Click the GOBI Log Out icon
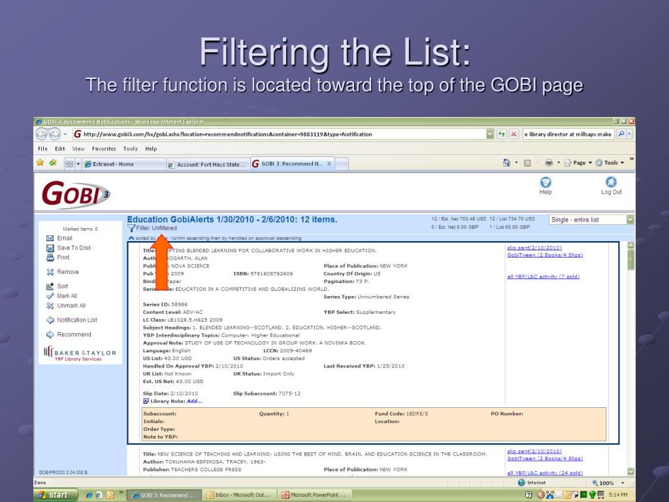Viewport: 669px width, 502px height. 611,182
